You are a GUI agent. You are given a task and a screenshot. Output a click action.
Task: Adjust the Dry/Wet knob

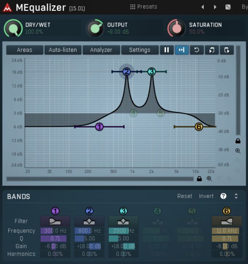click(13, 28)
